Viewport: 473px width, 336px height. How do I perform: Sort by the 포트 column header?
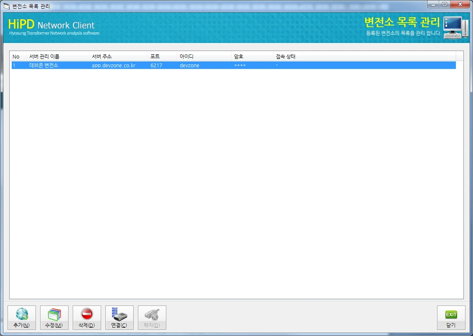(163, 56)
